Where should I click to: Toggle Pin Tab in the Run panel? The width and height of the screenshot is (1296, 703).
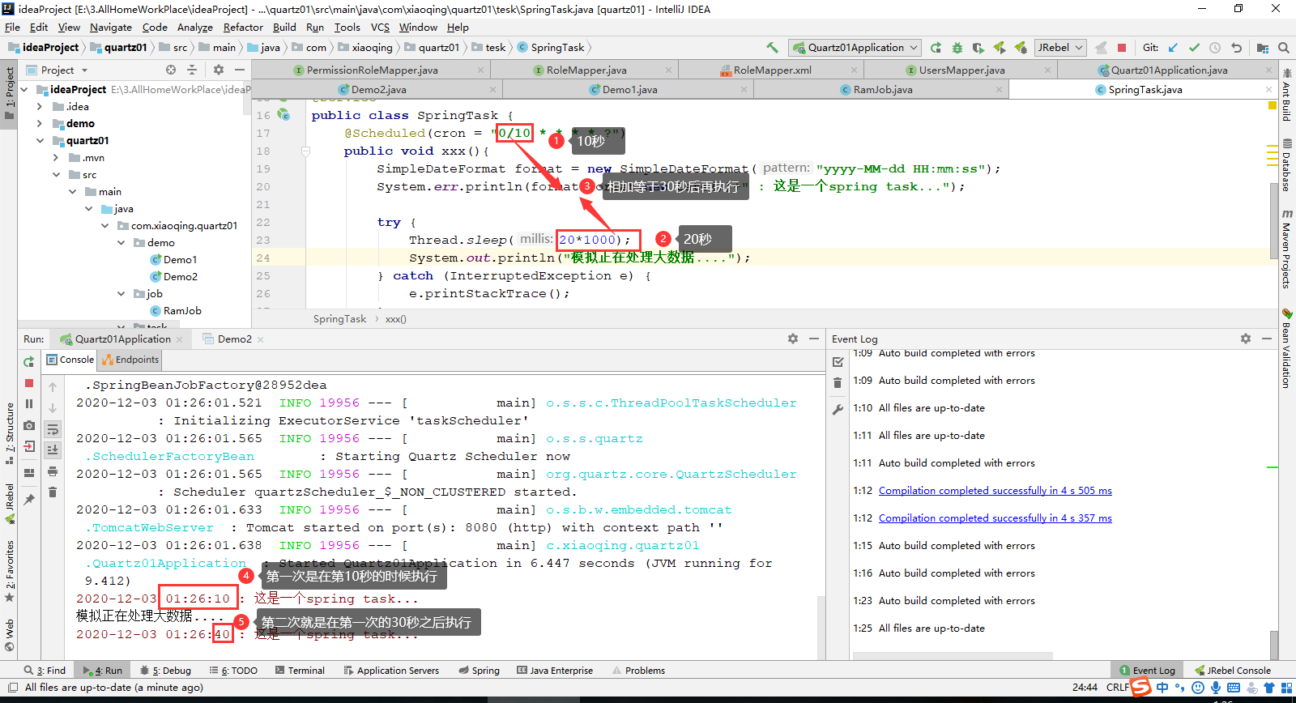click(x=29, y=499)
